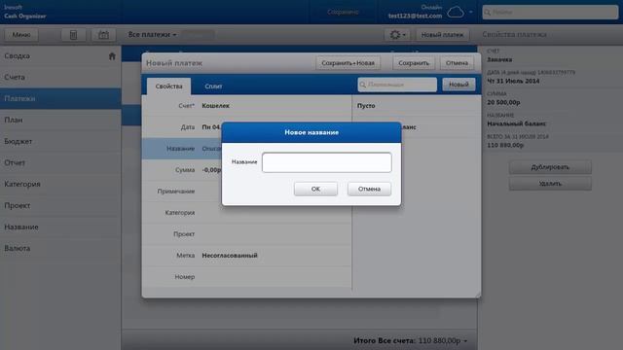Viewport: 623px width, 350px height.
Task: Click the Дублировать button
Action: tap(550, 167)
